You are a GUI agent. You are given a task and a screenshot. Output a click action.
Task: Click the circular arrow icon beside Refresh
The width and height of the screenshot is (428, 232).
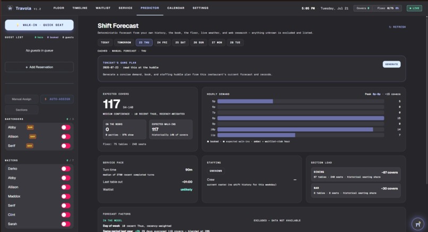tap(390, 27)
